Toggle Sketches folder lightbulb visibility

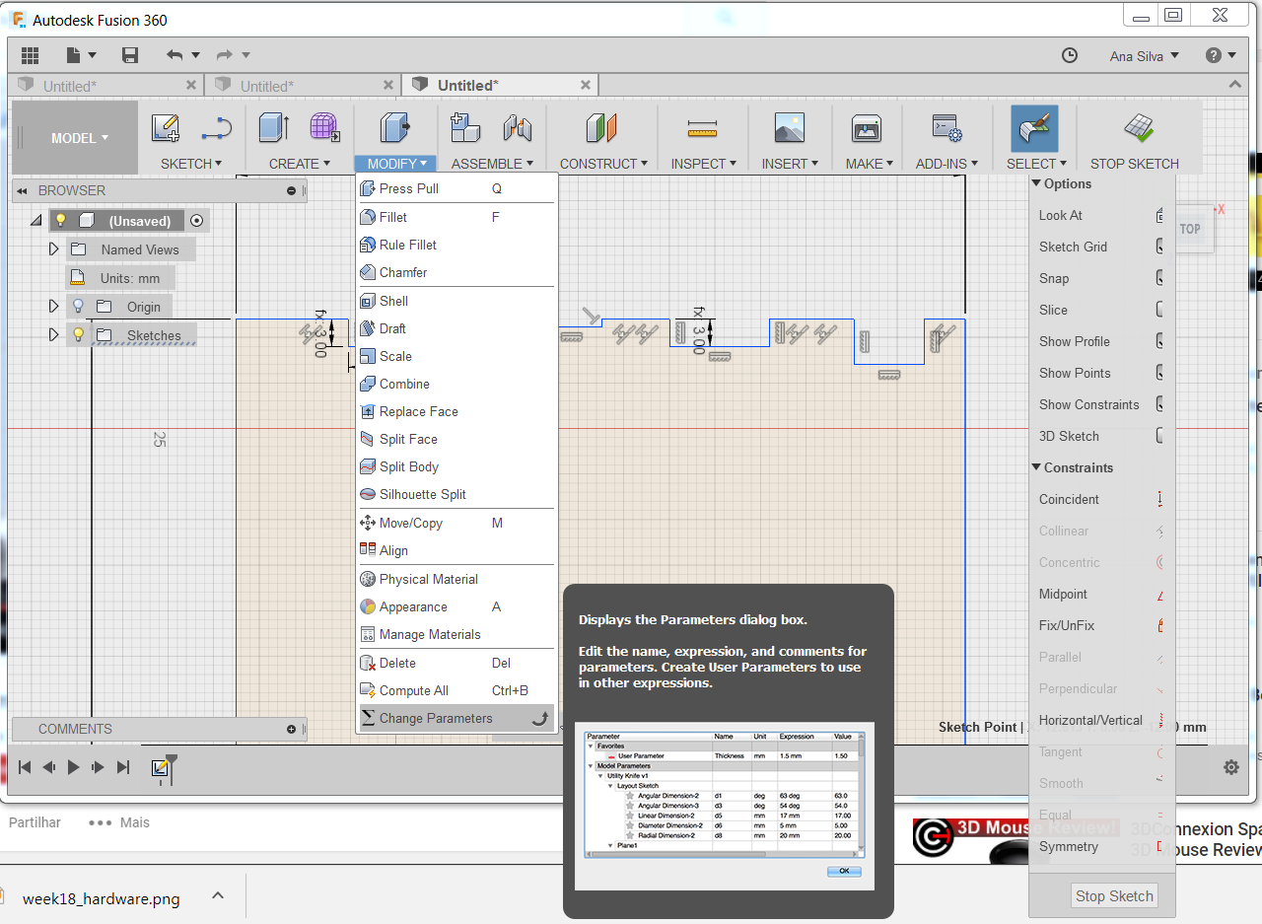[79, 335]
